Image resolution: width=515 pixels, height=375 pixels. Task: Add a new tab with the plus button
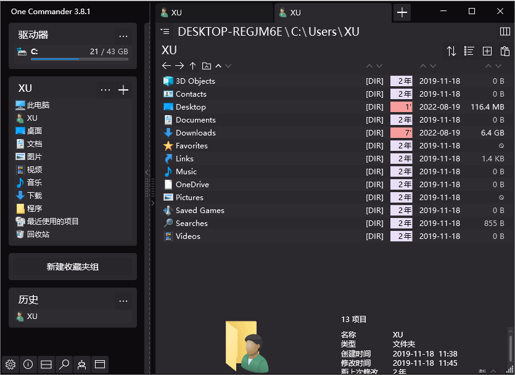coord(402,12)
